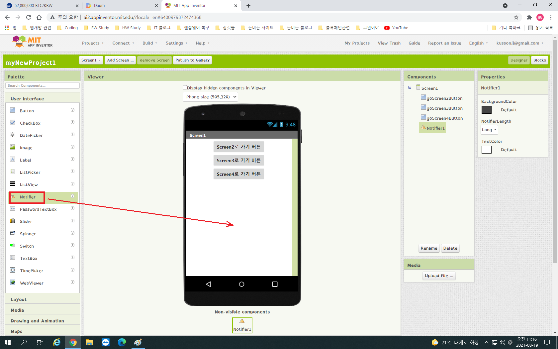Bookmark this page with the star icon

(516, 17)
